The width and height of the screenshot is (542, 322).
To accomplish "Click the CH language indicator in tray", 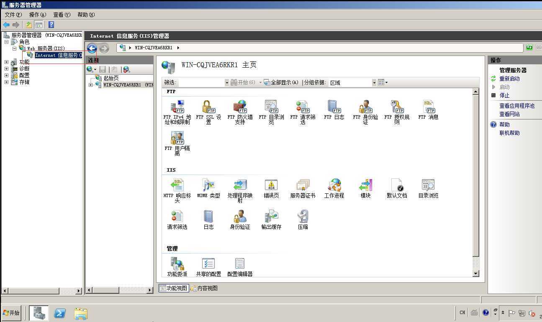I will coord(462,312).
